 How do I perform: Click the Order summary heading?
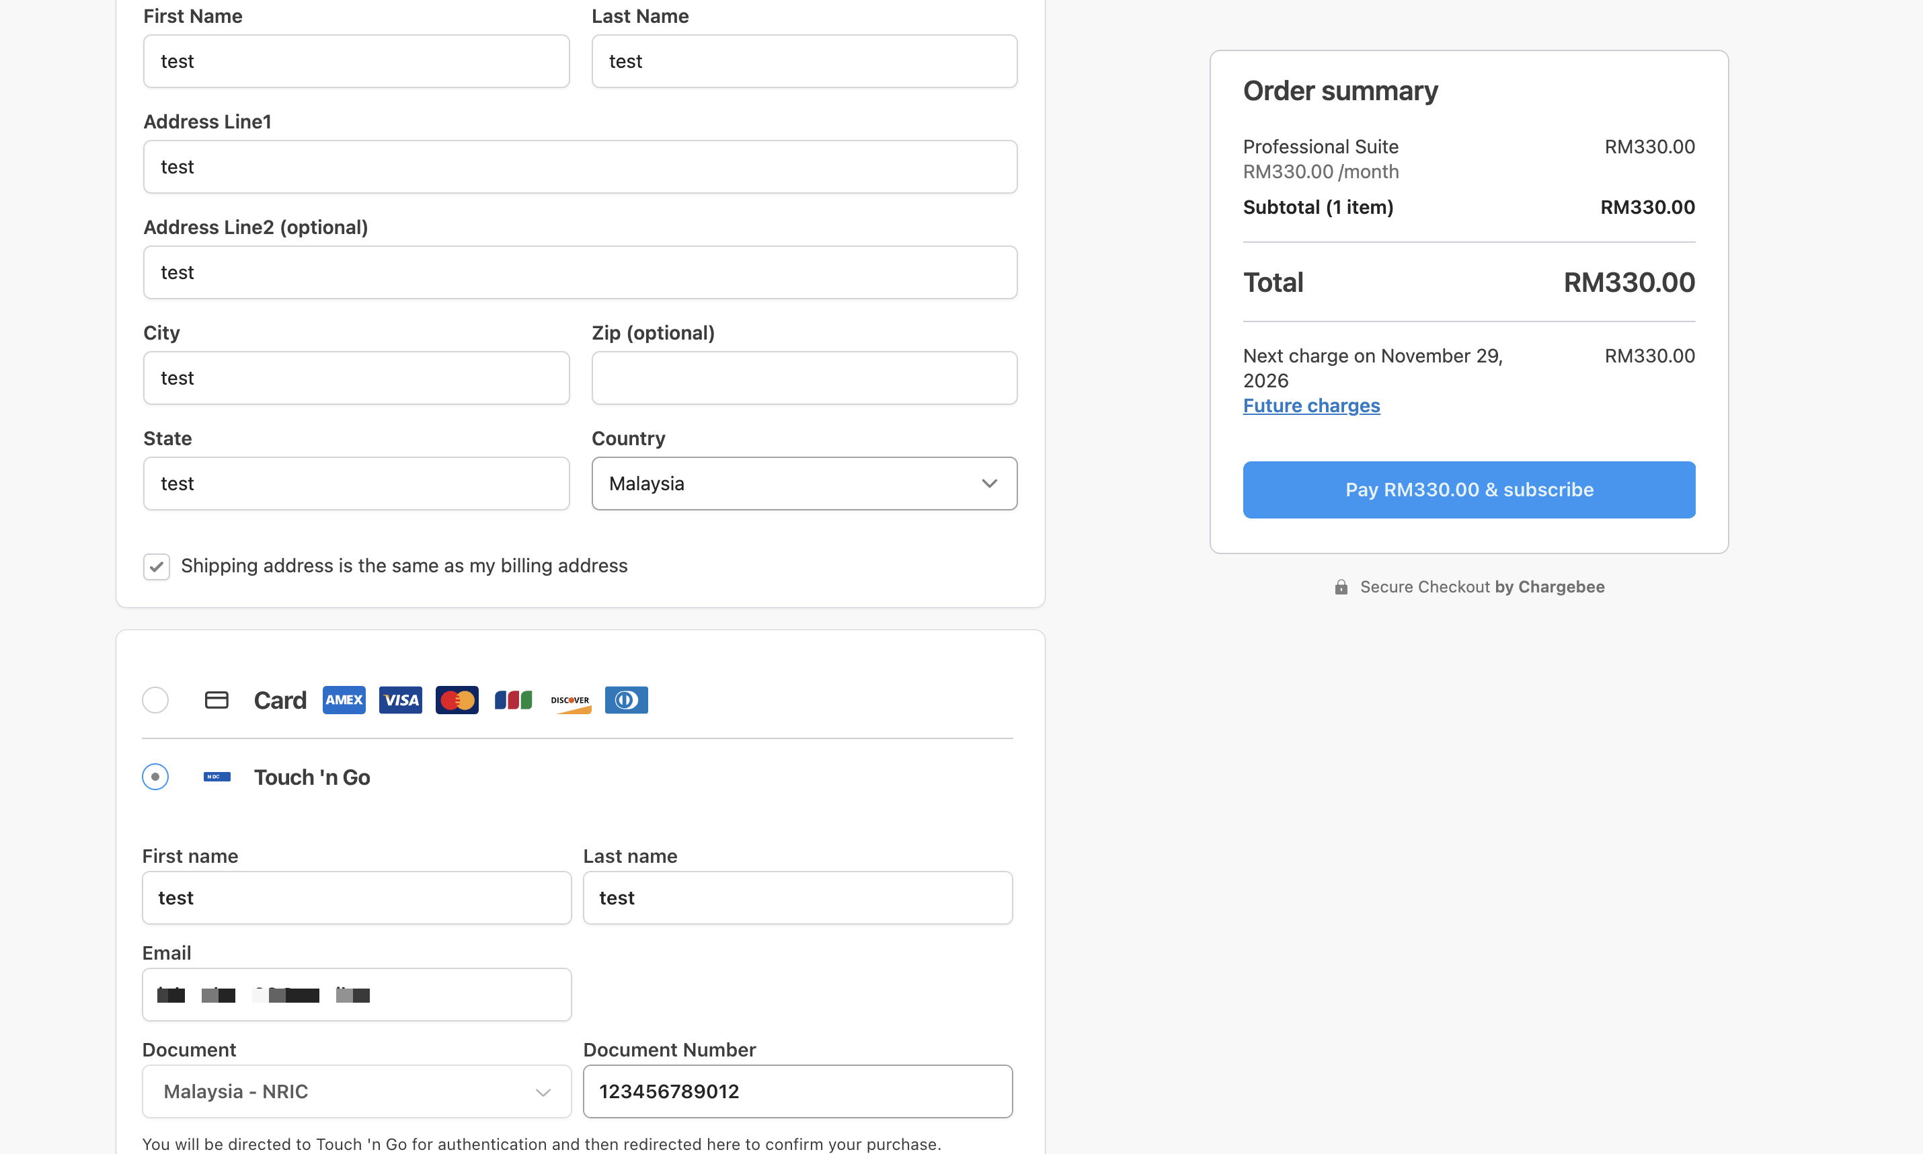(1341, 91)
